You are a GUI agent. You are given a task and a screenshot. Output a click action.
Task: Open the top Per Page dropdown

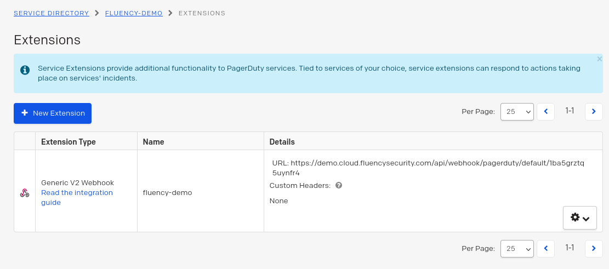517,112
